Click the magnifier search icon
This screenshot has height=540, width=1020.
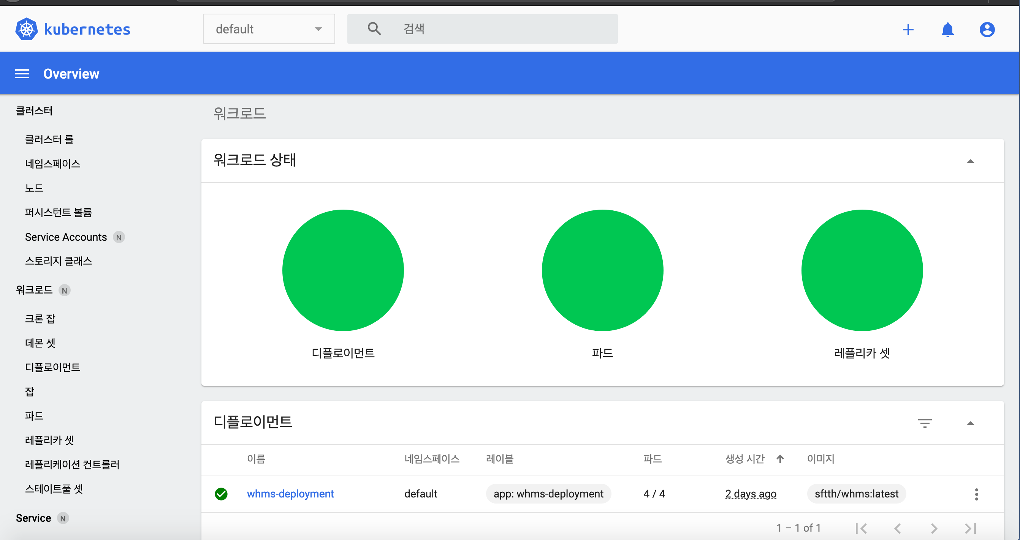coord(374,29)
